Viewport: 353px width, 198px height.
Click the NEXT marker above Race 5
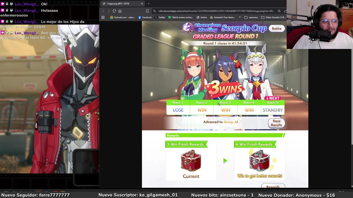(x=273, y=98)
